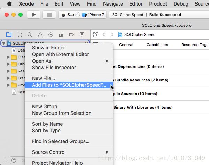Open the Open As submenu

coord(69,61)
